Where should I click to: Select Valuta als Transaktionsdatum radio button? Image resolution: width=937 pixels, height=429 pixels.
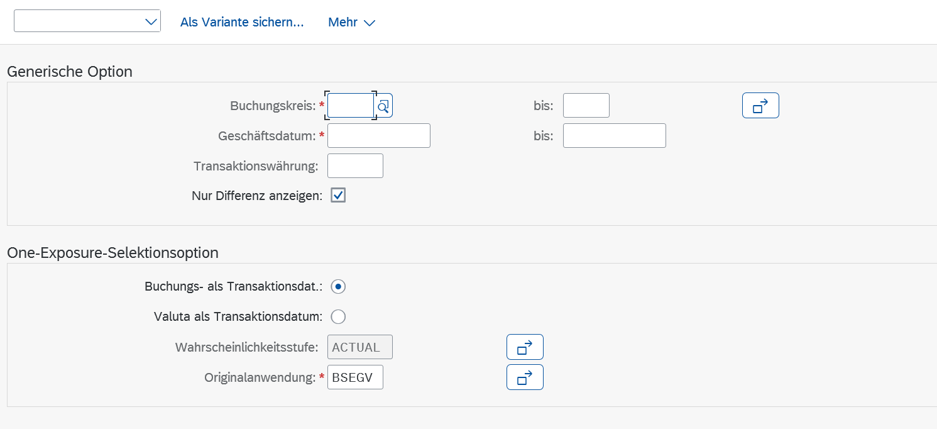tap(338, 316)
